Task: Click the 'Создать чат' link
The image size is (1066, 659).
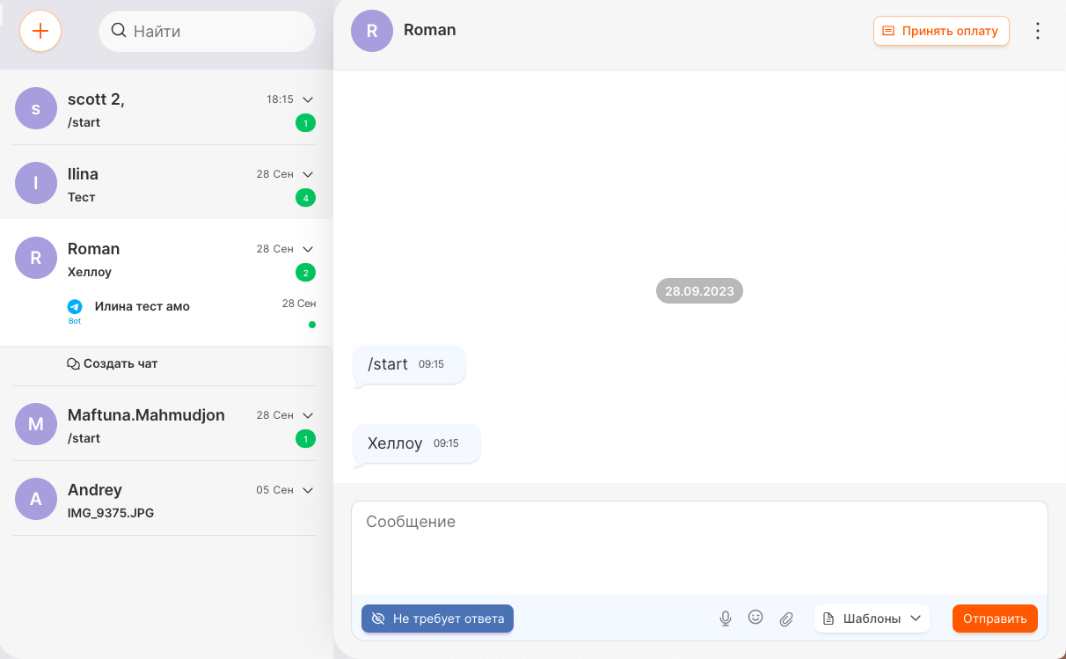Action: 113,363
